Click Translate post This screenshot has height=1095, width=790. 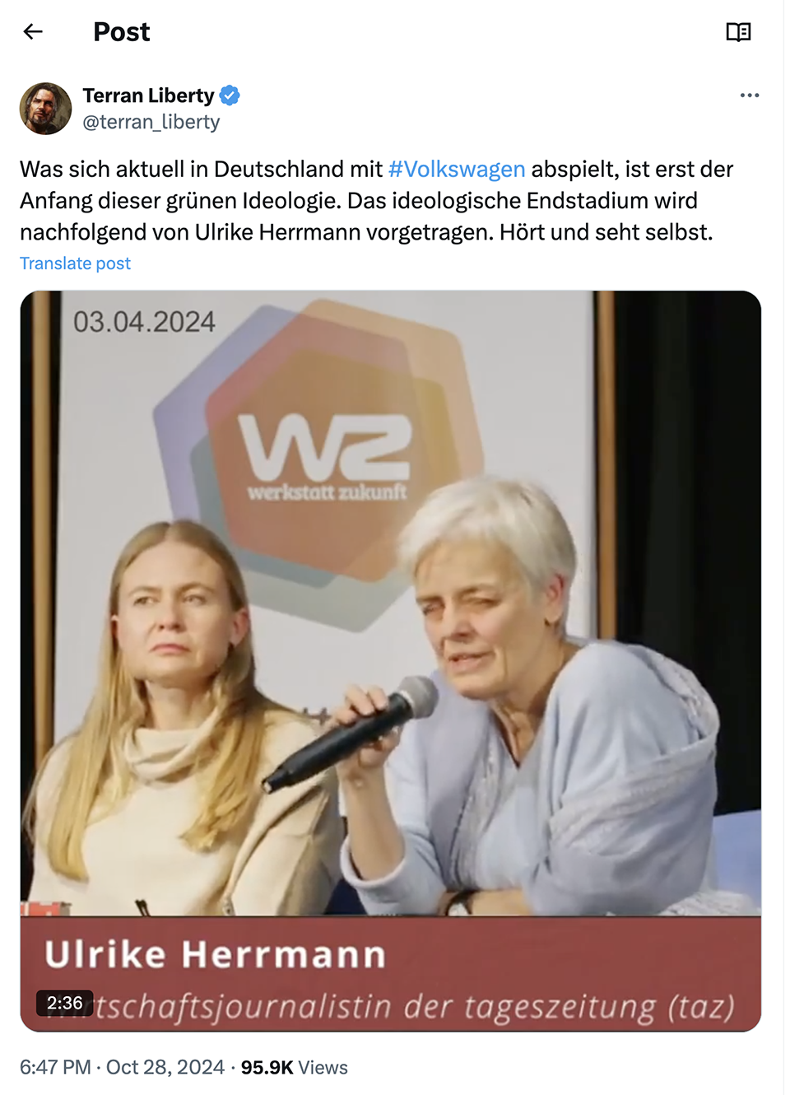pyautogui.click(x=75, y=263)
